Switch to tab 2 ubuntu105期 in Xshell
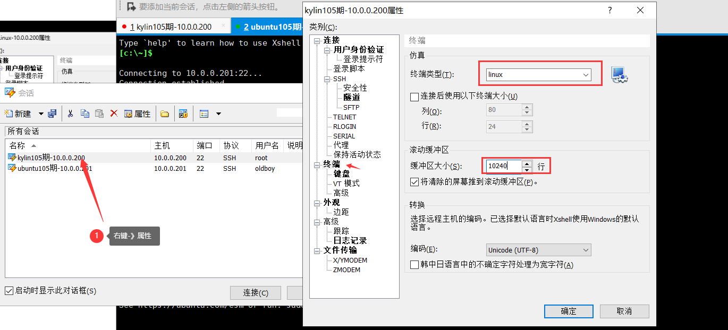This screenshot has height=330, width=728. [266, 27]
